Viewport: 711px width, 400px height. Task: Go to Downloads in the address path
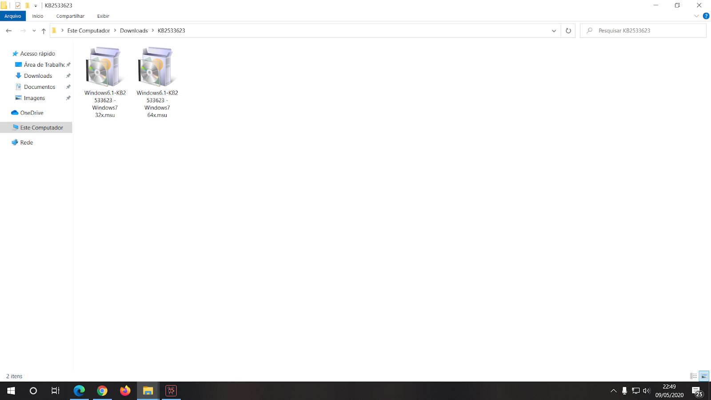(x=134, y=31)
